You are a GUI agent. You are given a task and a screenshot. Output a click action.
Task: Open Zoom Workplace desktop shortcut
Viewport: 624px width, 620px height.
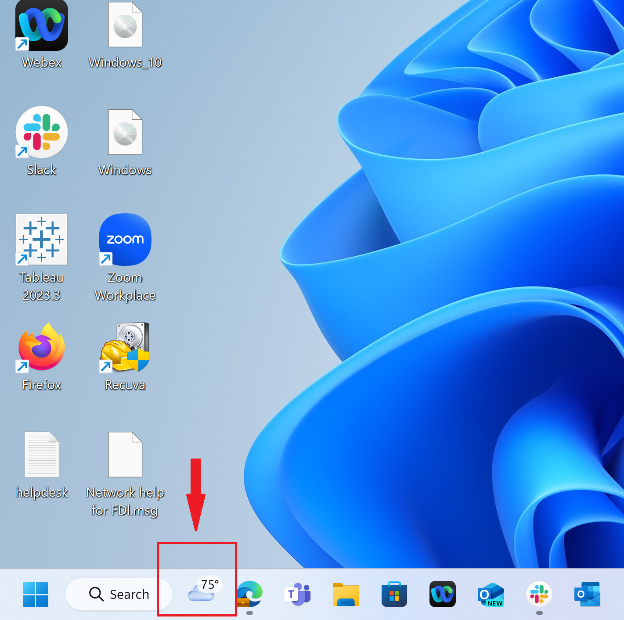point(125,240)
